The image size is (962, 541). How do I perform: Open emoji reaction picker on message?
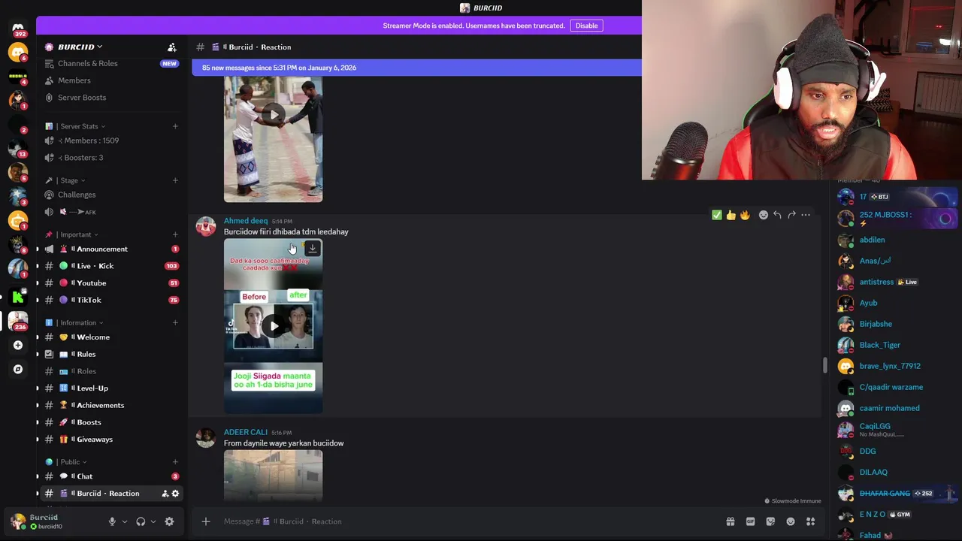pyautogui.click(x=764, y=215)
